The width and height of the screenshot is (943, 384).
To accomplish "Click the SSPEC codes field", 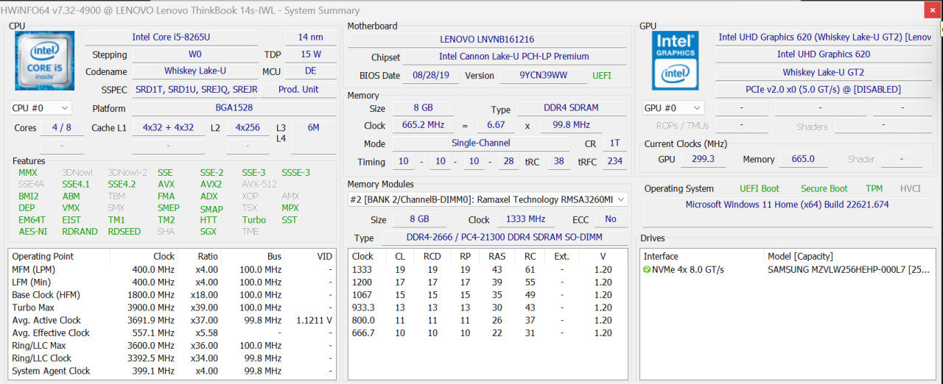I will pos(194,89).
